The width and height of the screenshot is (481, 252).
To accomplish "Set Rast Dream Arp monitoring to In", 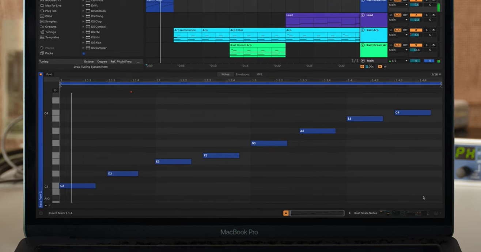I will tap(391, 45).
